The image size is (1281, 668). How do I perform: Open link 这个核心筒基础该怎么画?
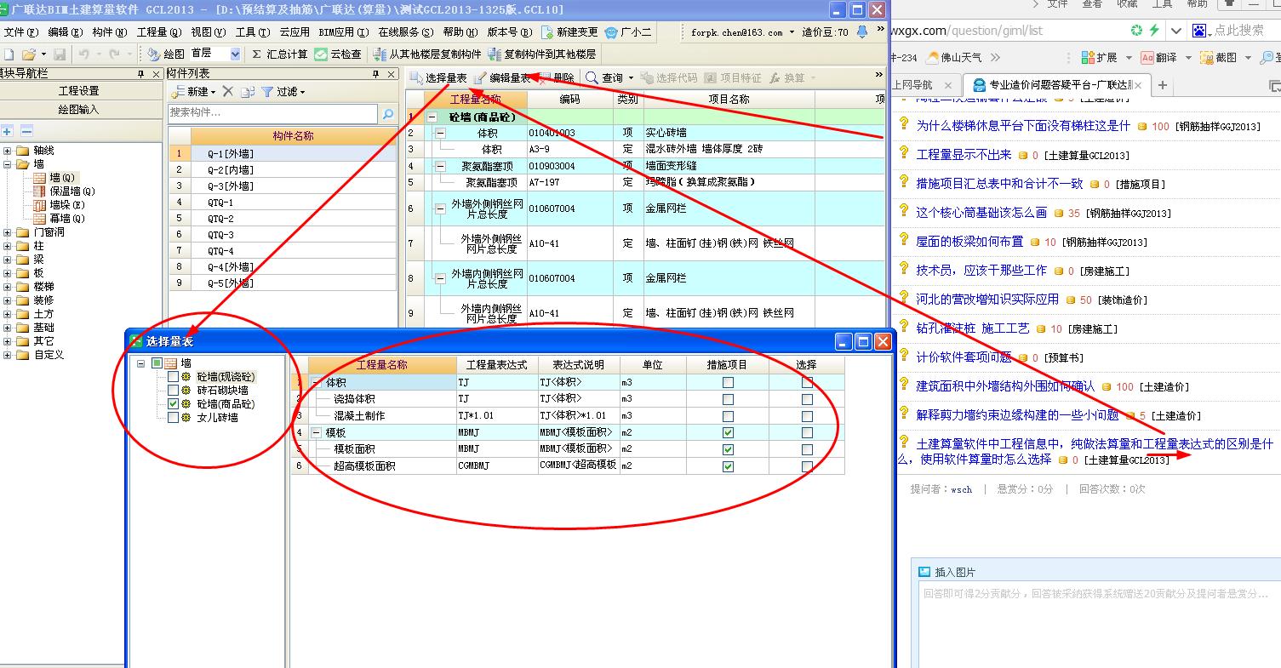click(981, 213)
